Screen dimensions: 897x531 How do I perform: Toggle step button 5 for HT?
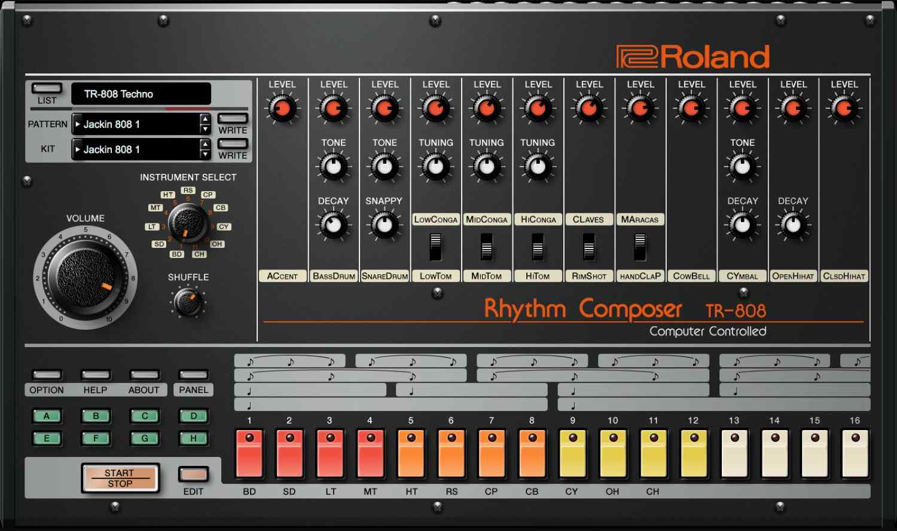411,454
